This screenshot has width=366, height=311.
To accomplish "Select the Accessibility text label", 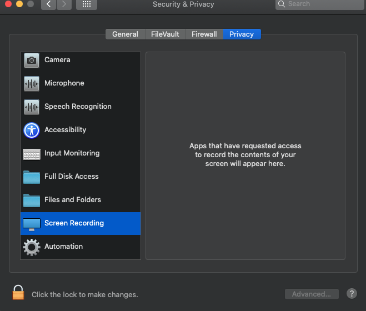I will click(66, 130).
